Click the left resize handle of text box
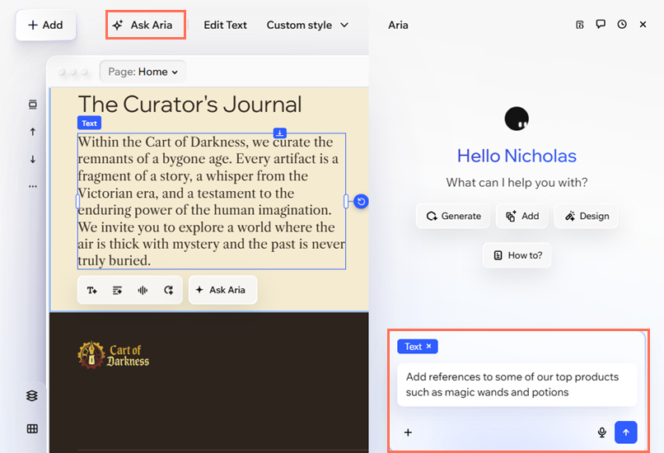This screenshot has width=664, height=453. (x=77, y=202)
